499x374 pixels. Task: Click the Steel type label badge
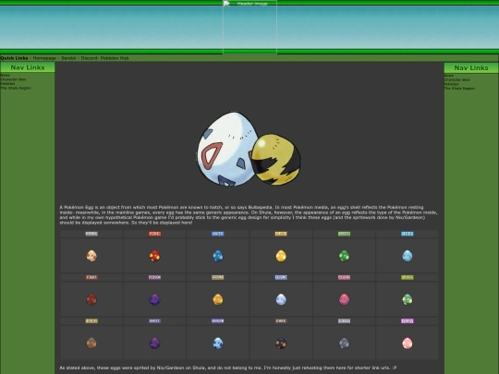[x=344, y=320]
